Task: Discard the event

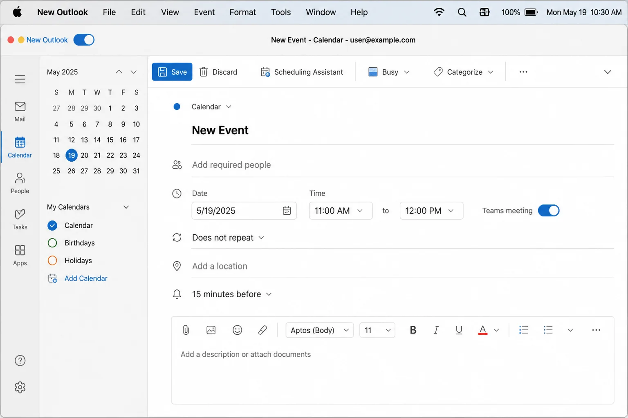Action: [x=218, y=72]
